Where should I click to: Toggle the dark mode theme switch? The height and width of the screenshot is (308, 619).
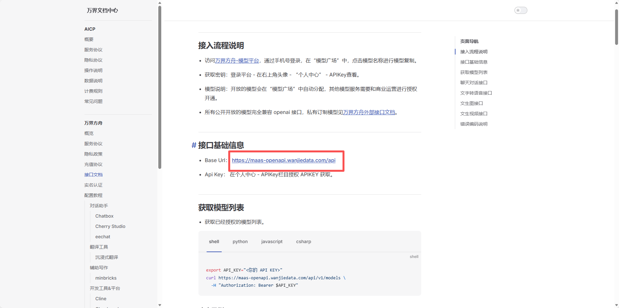(x=520, y=10)
